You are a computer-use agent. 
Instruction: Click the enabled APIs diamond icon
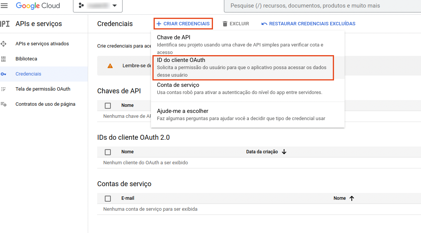coord(3,44)
